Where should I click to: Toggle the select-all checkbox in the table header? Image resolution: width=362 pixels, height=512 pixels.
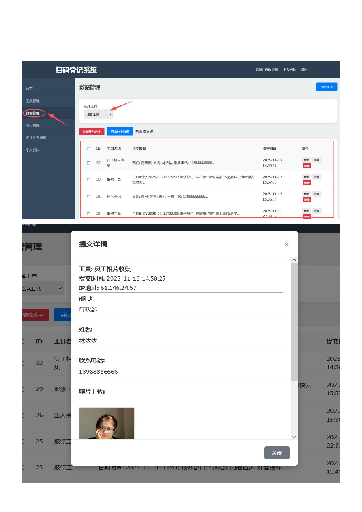pyautogui.click(x=88, y=149)
